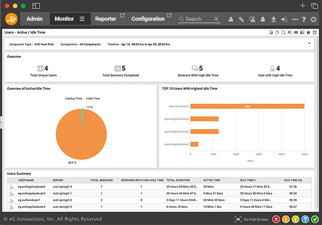Expand the report filter criteria chevron
Image resolution: width=322 pixels, height=225 pixels.
[x=309, y=43]
